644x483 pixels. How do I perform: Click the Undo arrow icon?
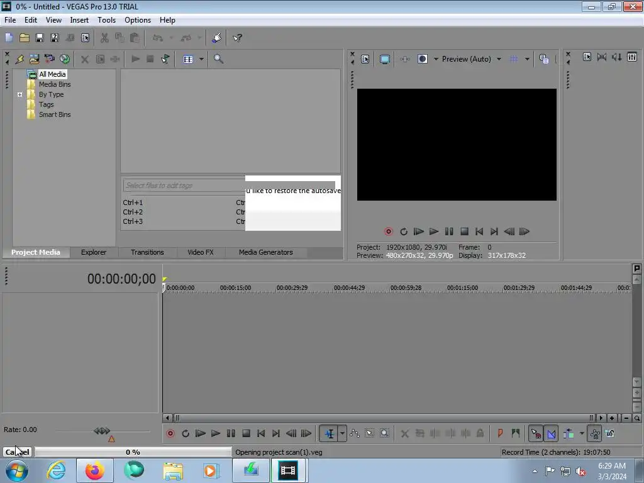coord(158,38)
